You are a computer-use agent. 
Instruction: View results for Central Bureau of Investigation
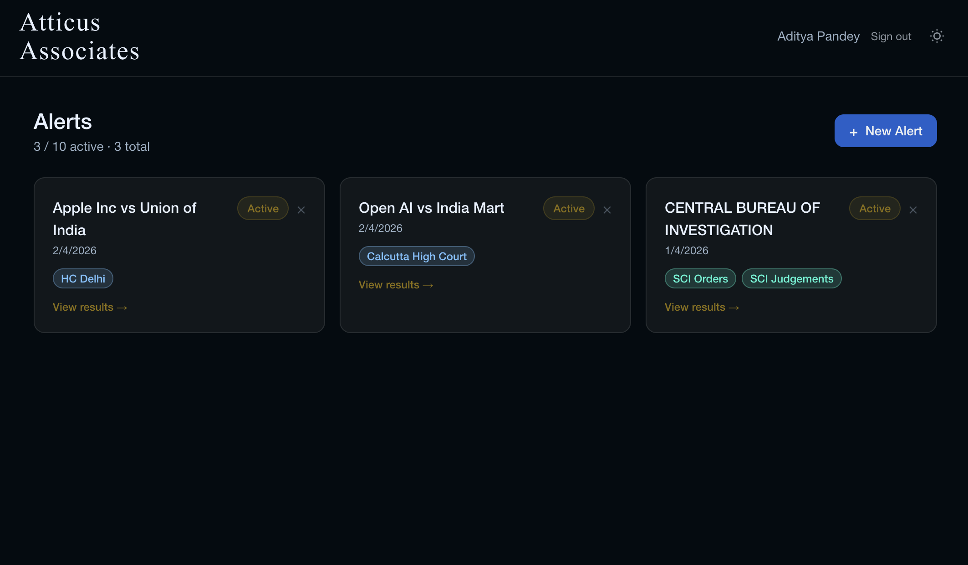click(702, 307)
